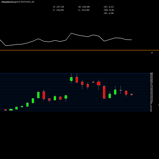Click the NSE BPPINFRA_BE symbol title
Viewport: 159px width, 159px height.
point(25,2)
